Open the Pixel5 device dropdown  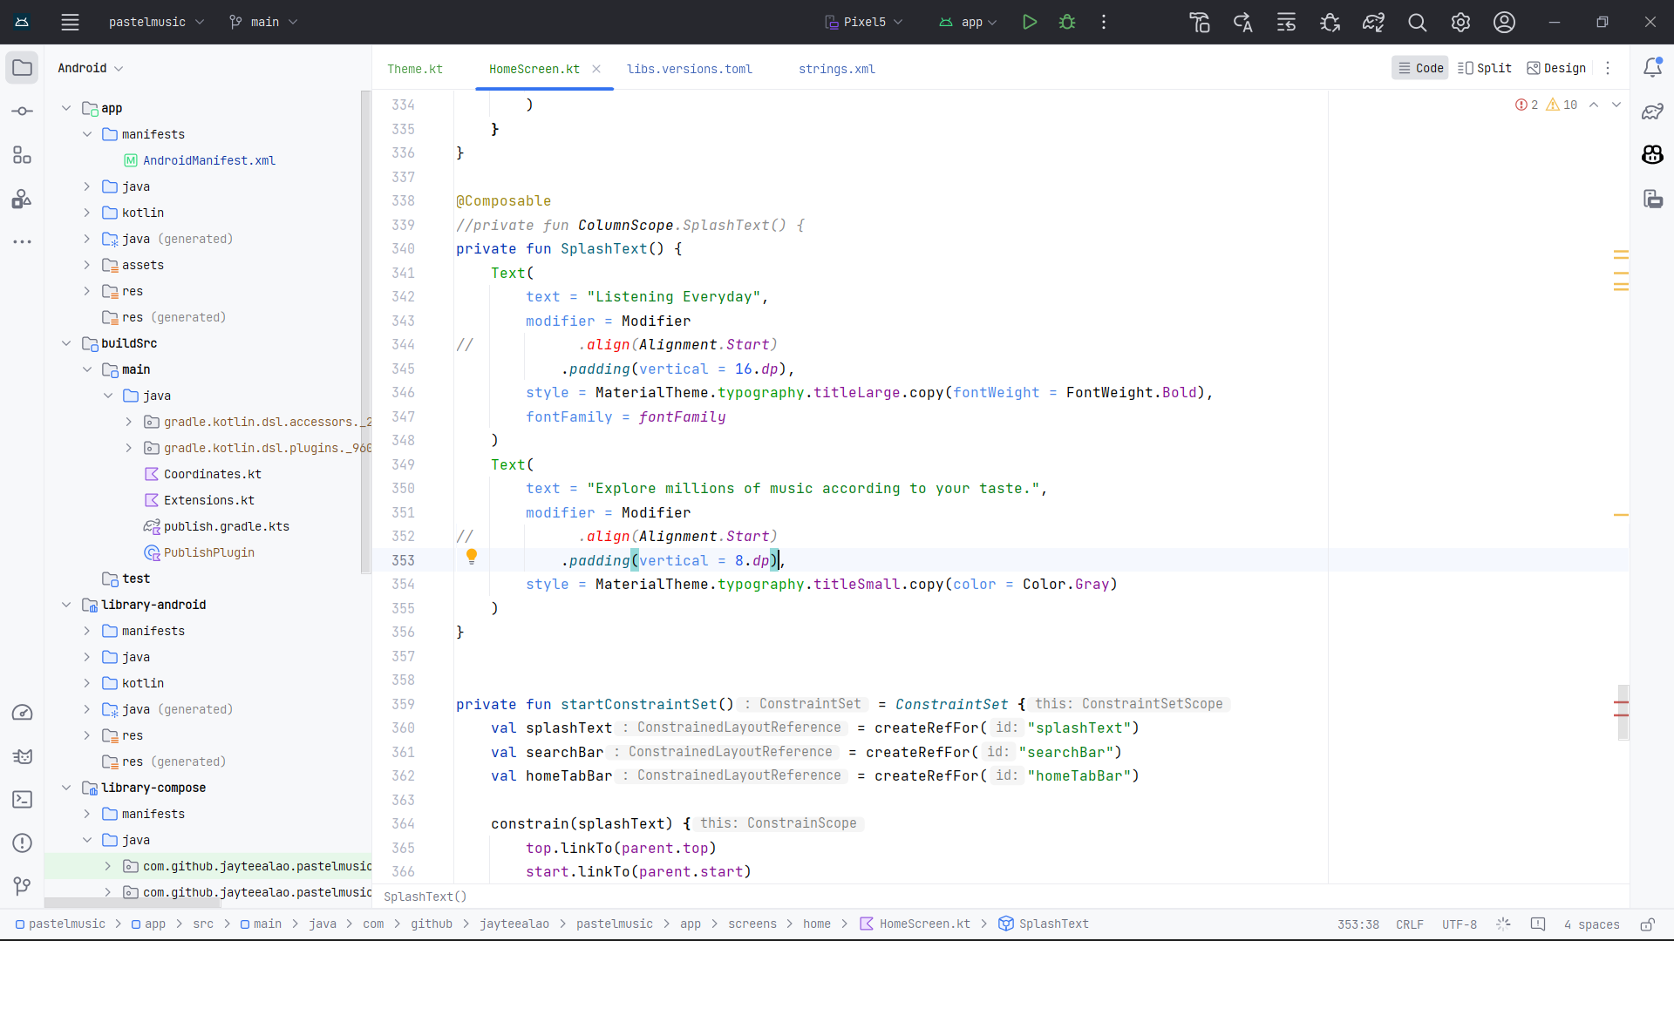coord(863,23)
